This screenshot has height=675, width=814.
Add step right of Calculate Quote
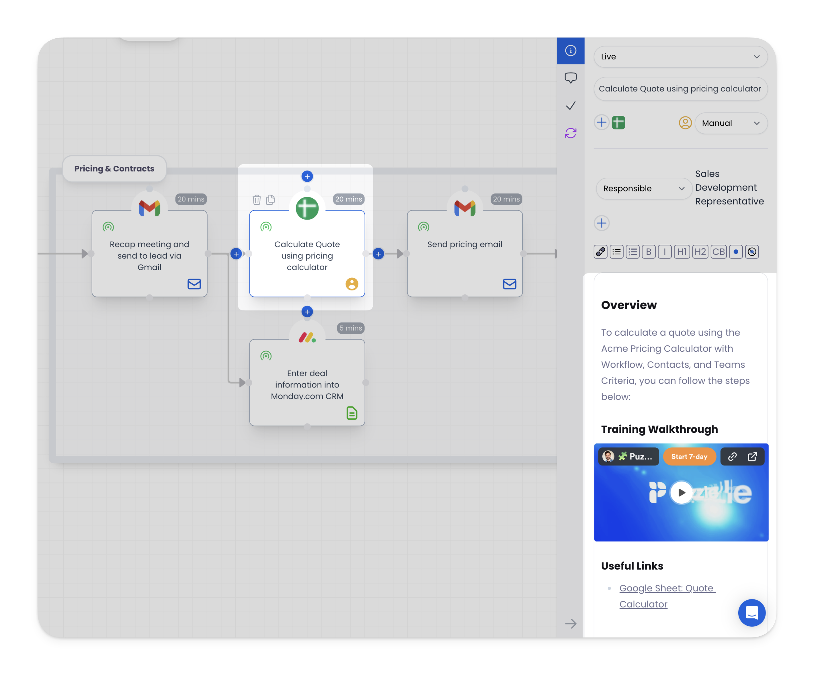tap(378, 254)
